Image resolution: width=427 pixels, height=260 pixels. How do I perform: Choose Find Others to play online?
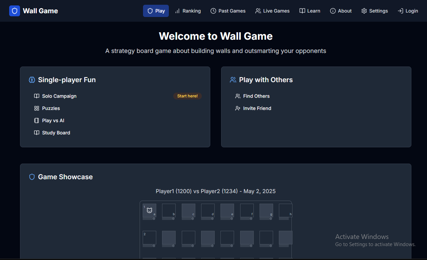click(x=256, y=96)
